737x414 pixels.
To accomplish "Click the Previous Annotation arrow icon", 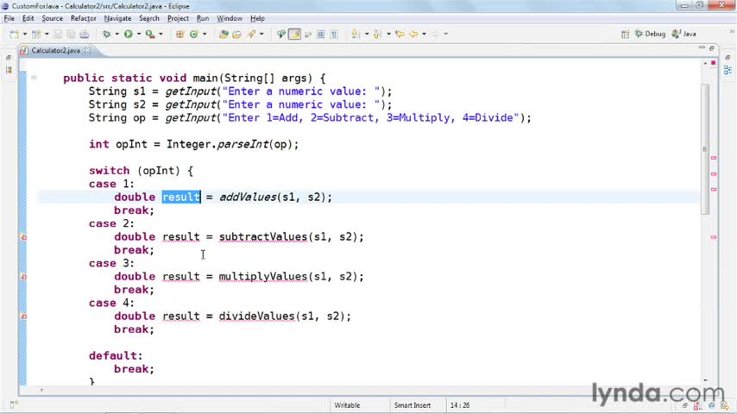I will 377,34.
